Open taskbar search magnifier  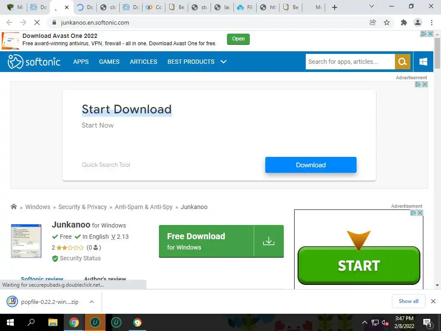[x=31, y=322]
